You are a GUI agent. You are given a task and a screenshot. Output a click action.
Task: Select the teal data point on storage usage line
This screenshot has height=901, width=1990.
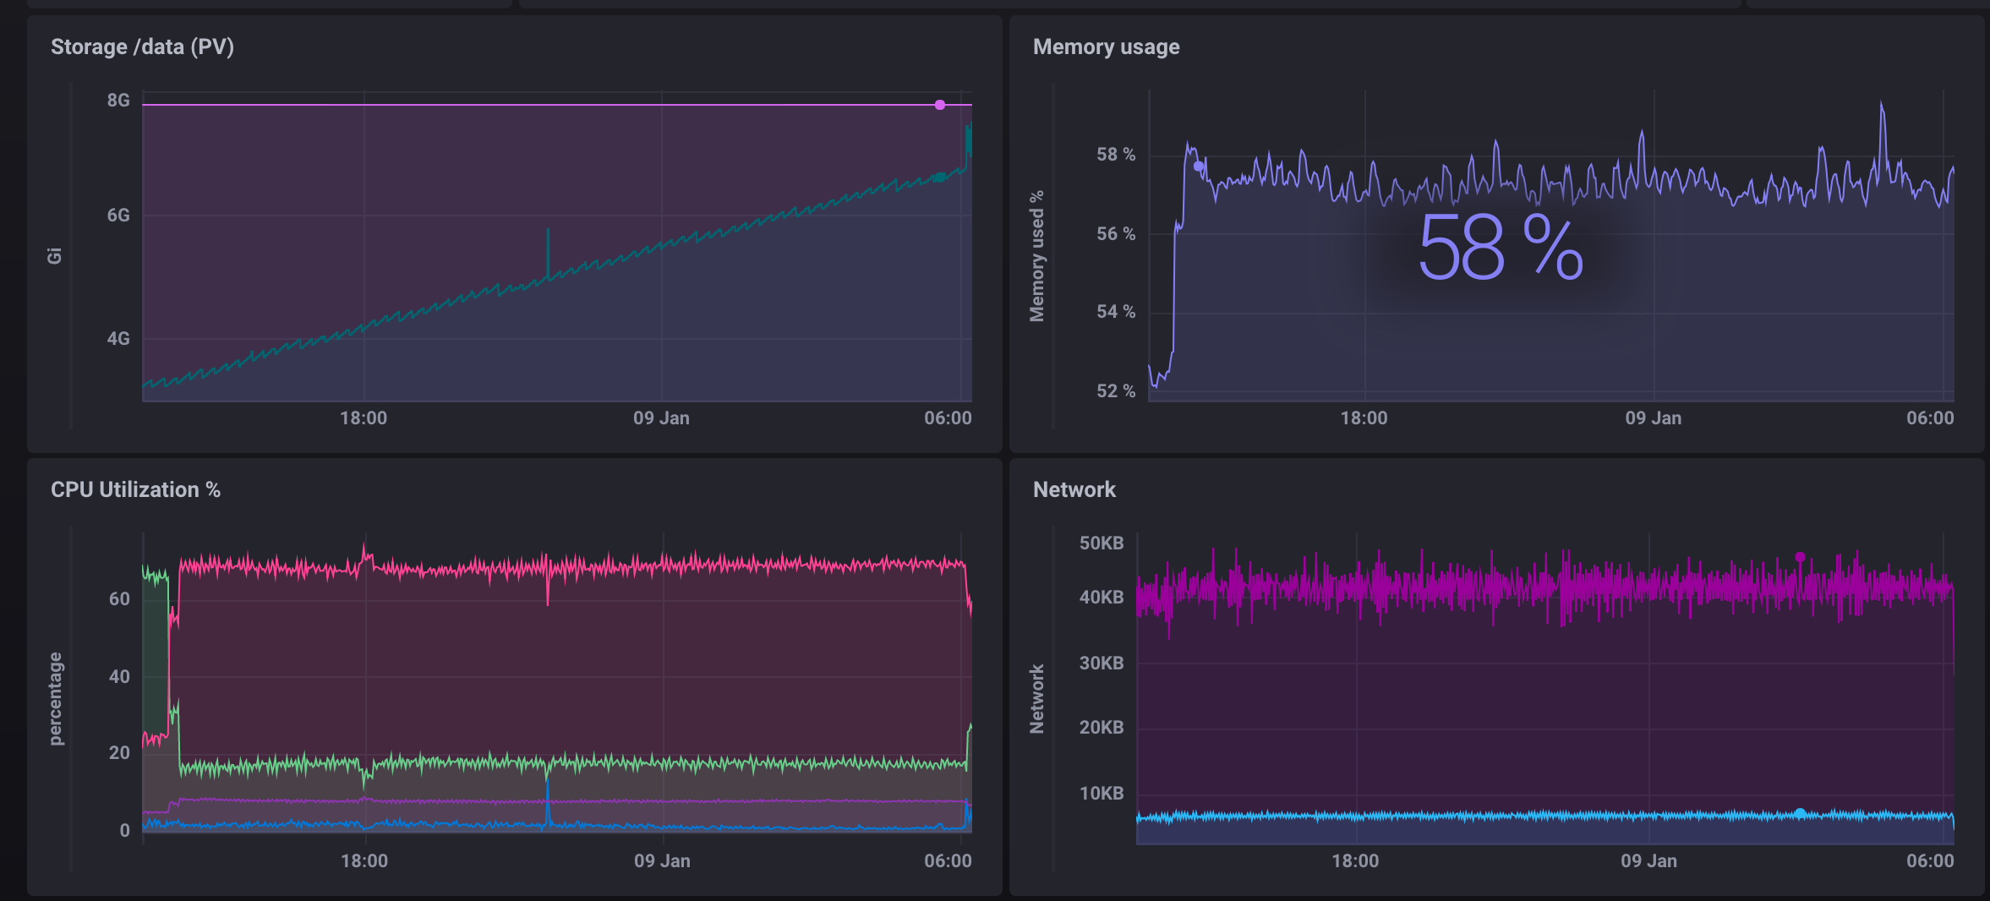(x=940, y=177)
